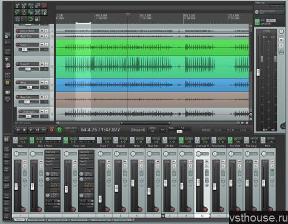Click the lock icon in the main toolbar
The width and height of the screenshot is (288, 224).
pos(37,19)
